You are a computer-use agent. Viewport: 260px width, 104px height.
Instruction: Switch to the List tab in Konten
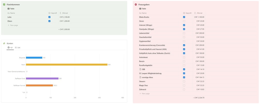click(18, 47)
